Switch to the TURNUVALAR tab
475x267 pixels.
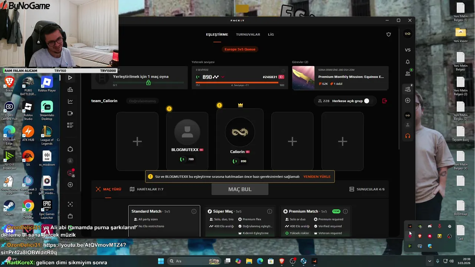(x=248, y=34)
